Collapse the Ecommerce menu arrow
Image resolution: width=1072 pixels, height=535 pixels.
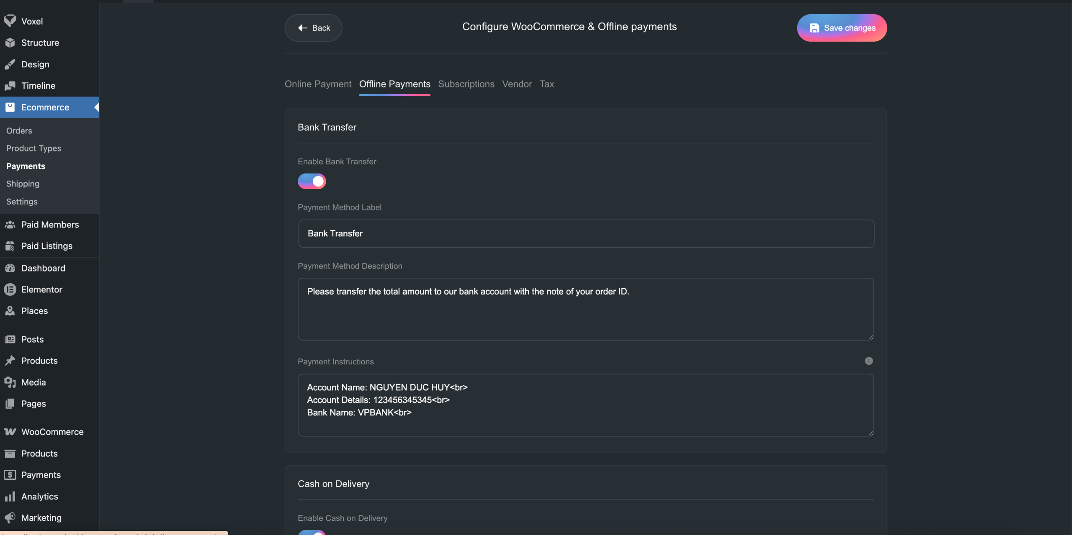pyautogui.click(x=97, y=107)
